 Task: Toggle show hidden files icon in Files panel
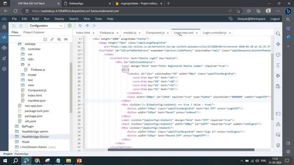(59, 39)
